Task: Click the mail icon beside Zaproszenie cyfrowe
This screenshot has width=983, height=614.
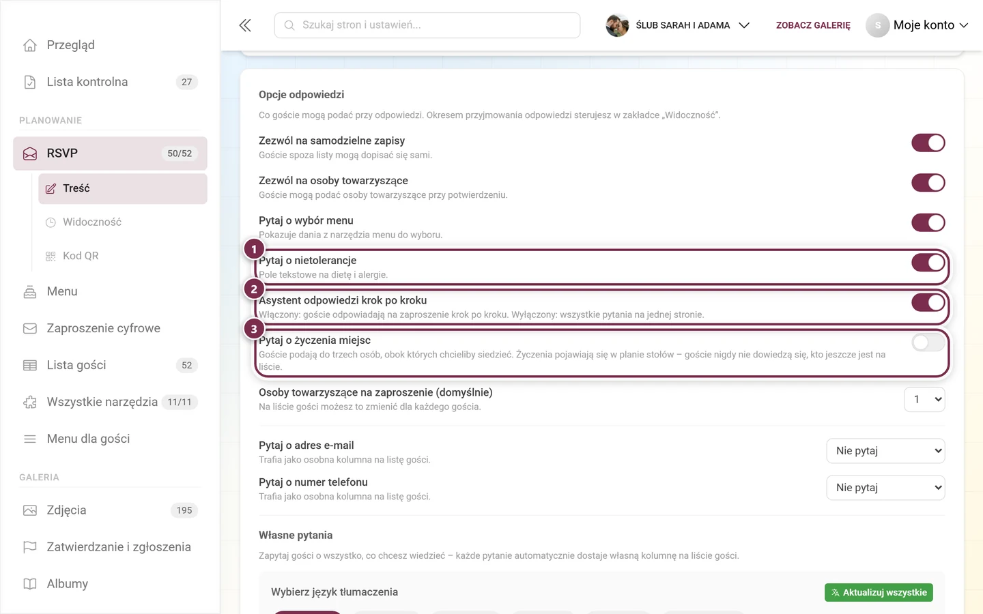Action: click(30, 328)
